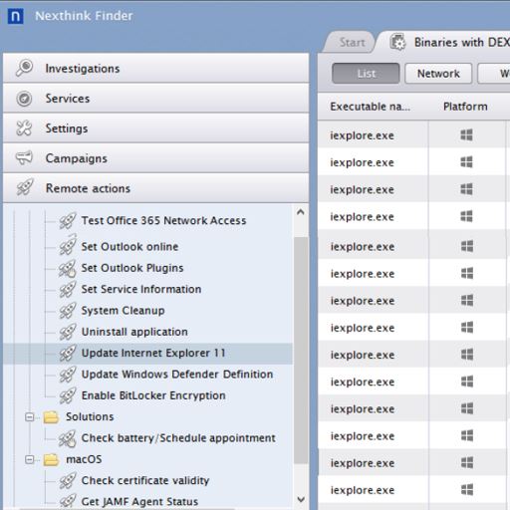Select Check battery/Schedule appointment action
The height and width of the screenshot is (510, 510).
(178, 438)
